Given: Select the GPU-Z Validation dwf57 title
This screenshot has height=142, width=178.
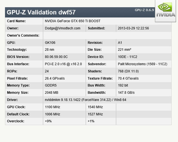Looking at the screenshot, I should tap(41, 12).
